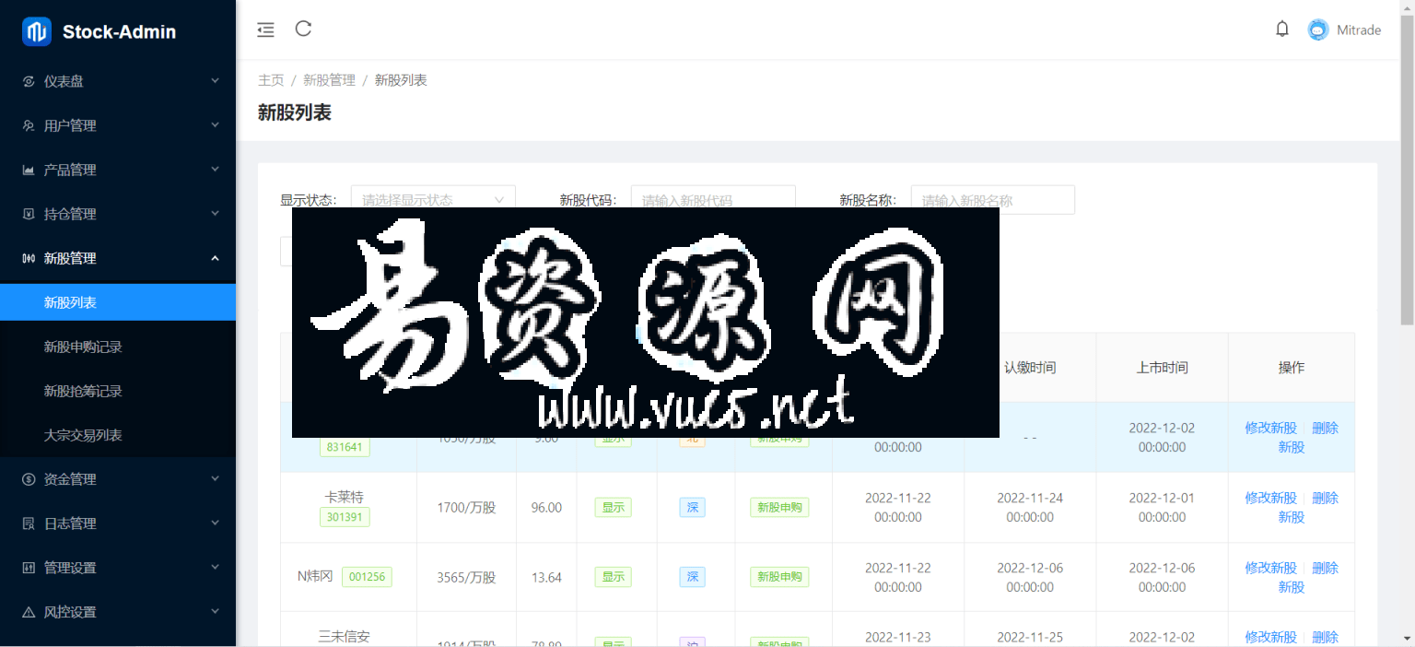Click the stock code tag 001256
This screenshot has height=647, width=1415.
click(367, 577)
